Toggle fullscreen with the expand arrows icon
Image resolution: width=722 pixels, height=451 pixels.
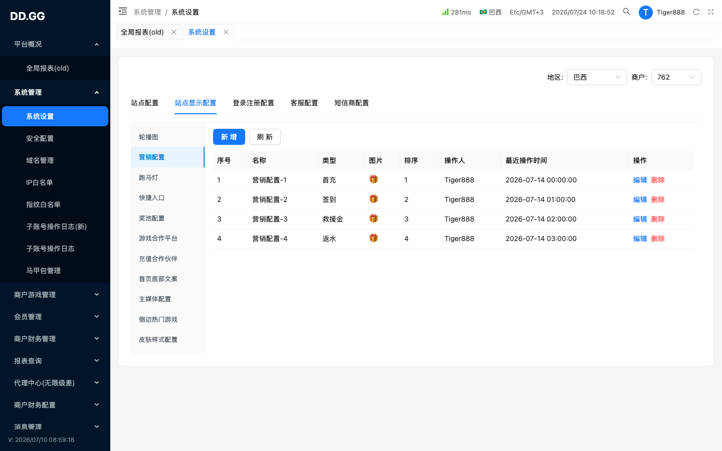point(710,12)
